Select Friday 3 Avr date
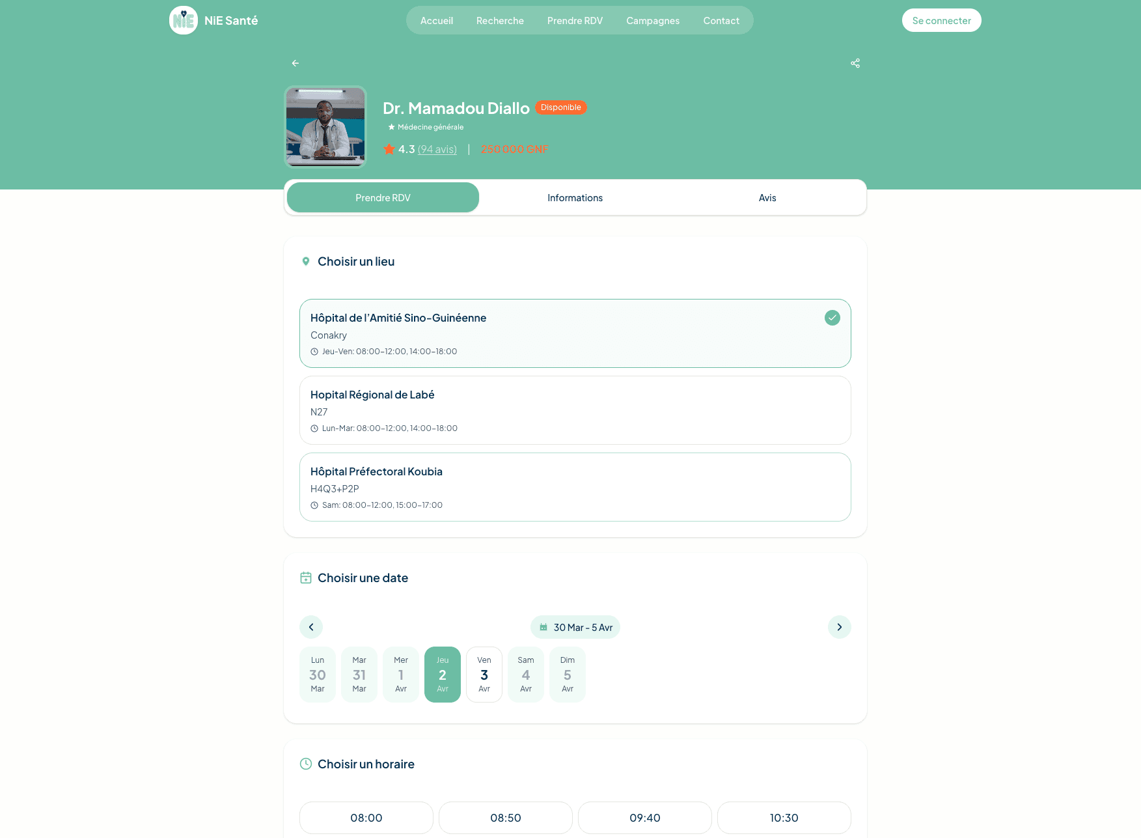Viewport: 1141px width, 838px height. (x=484, y=675)
